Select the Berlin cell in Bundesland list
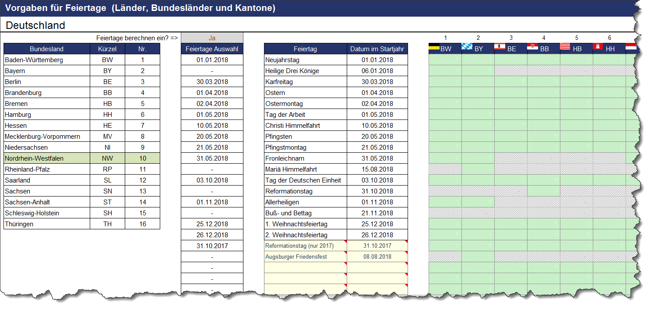 pyautogui.click(x=47, y=81)
